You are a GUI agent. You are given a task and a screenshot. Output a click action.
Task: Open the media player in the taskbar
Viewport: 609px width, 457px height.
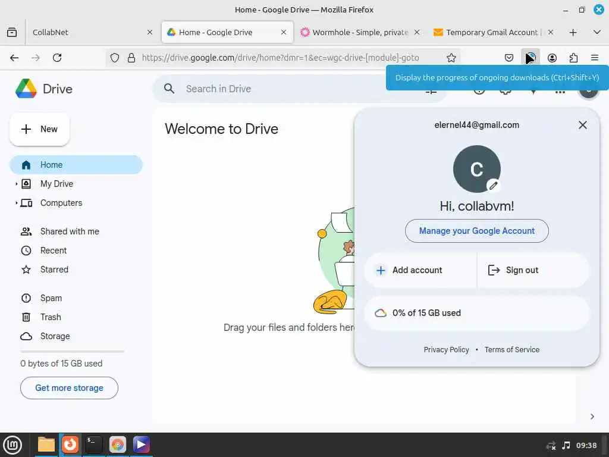[141, 445]
